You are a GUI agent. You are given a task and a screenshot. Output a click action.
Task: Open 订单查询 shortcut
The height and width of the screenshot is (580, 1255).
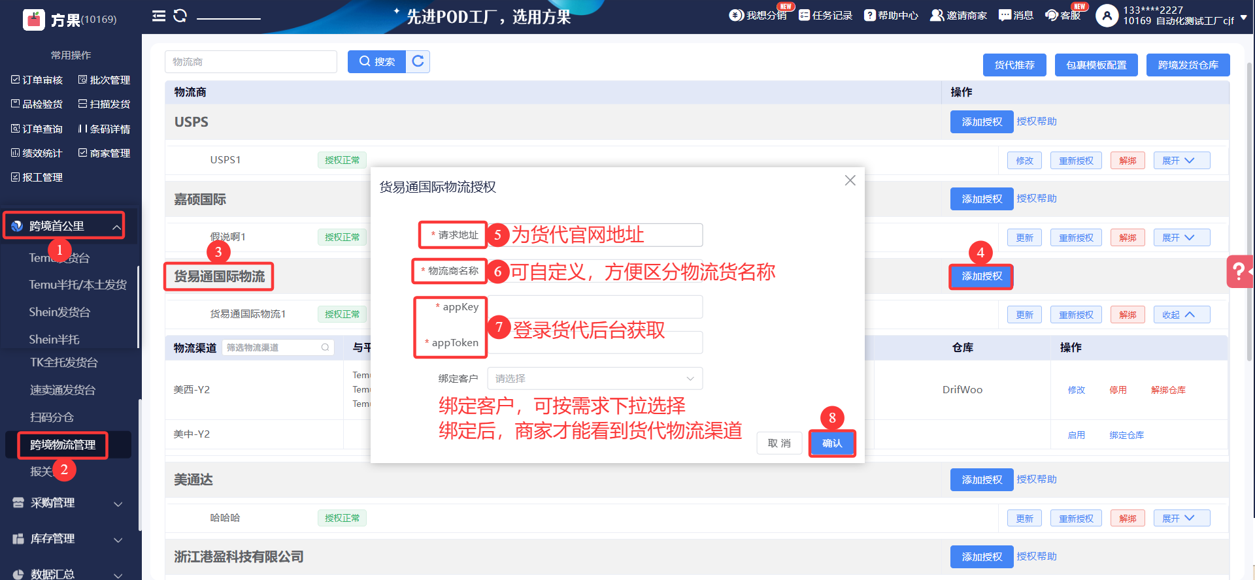pos(37,129)
